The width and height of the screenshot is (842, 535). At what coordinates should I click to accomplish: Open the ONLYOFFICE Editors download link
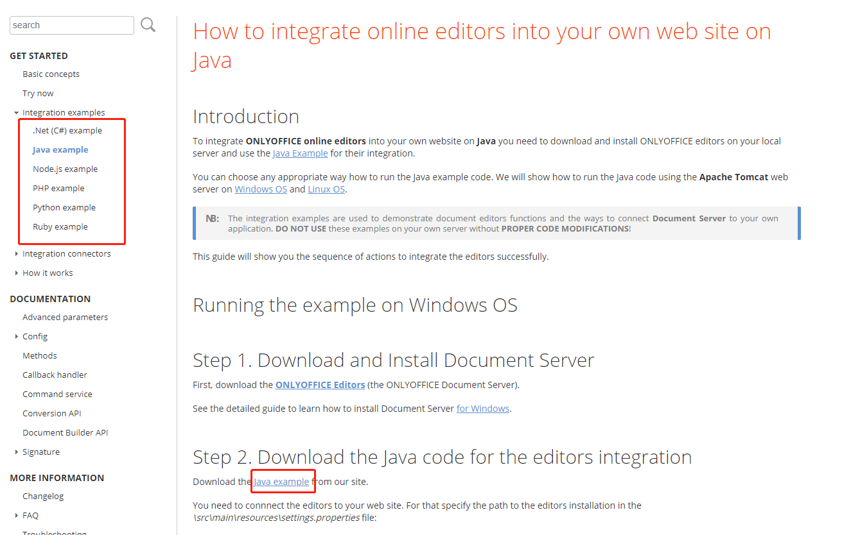pos(320,385)
